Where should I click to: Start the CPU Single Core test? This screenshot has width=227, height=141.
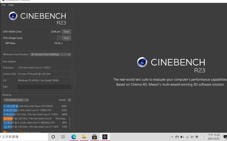point(66,38)
